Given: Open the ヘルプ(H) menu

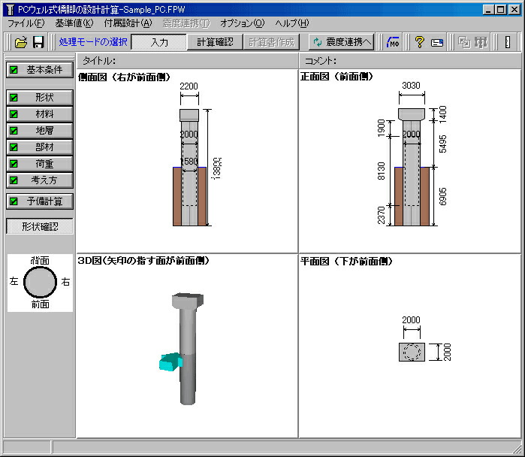Looking at the screenshot, I should pyautogui.click(x=292, y=23).
